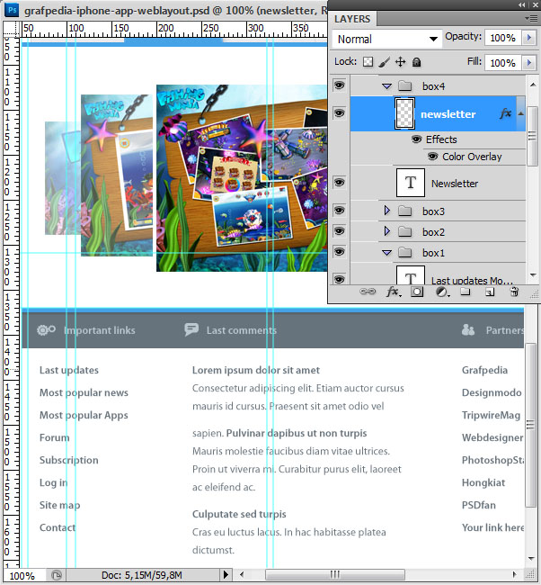Open the Normal blend mode dropdown

pyautogui.click(x=386, y=39)
